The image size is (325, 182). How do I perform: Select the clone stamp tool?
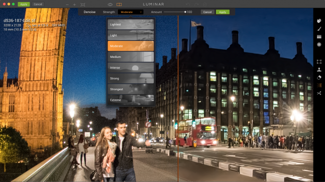[x=319, y=69]
